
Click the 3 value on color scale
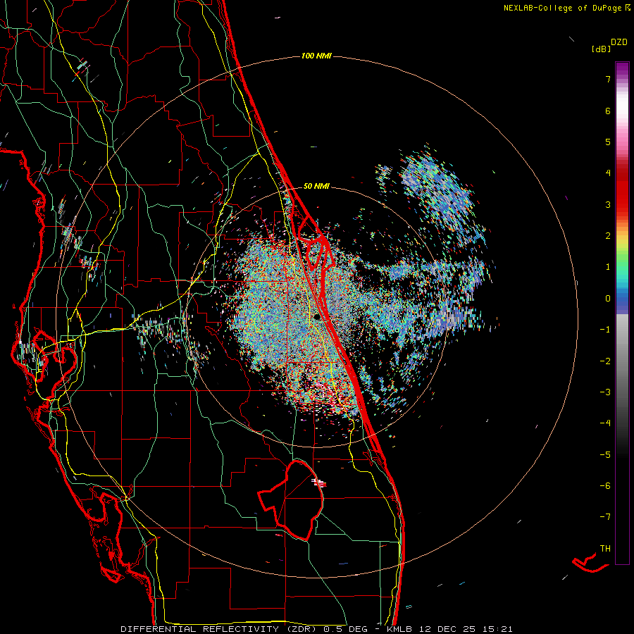tap(608, 204)
